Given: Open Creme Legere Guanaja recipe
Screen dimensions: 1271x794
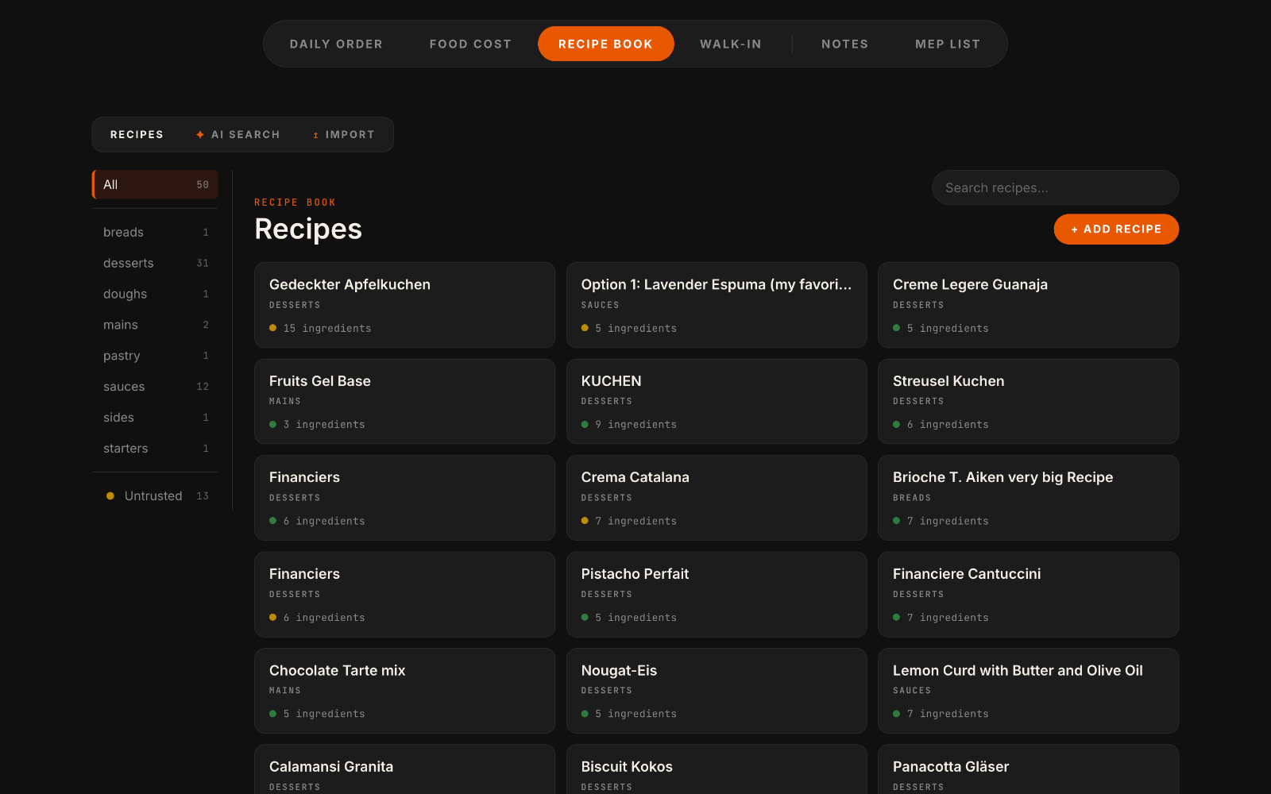Looking at the screenshot, I should (x=1028, y=305).
